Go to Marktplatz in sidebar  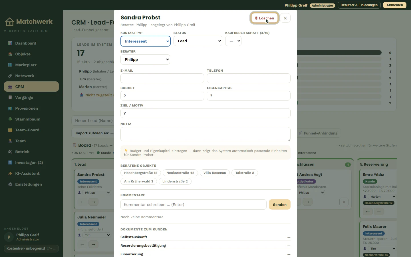(31, 65)
